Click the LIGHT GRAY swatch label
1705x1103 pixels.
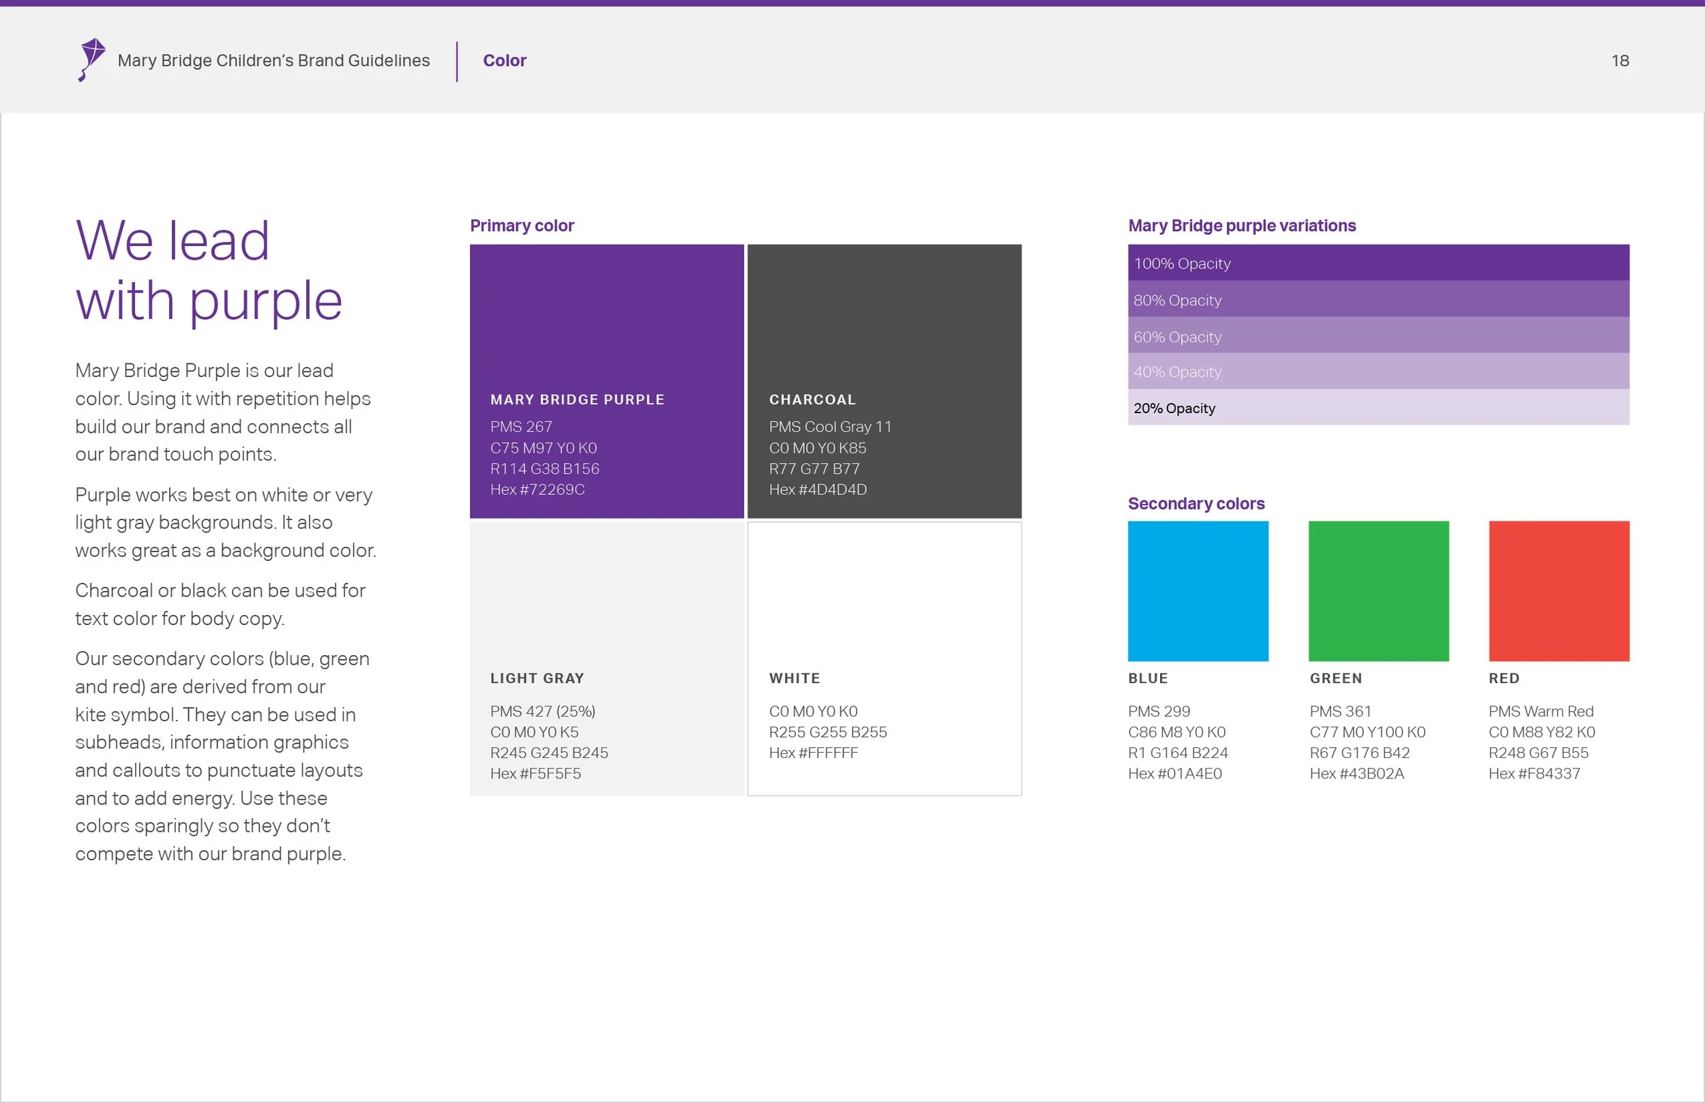click(x=537, y=678)
